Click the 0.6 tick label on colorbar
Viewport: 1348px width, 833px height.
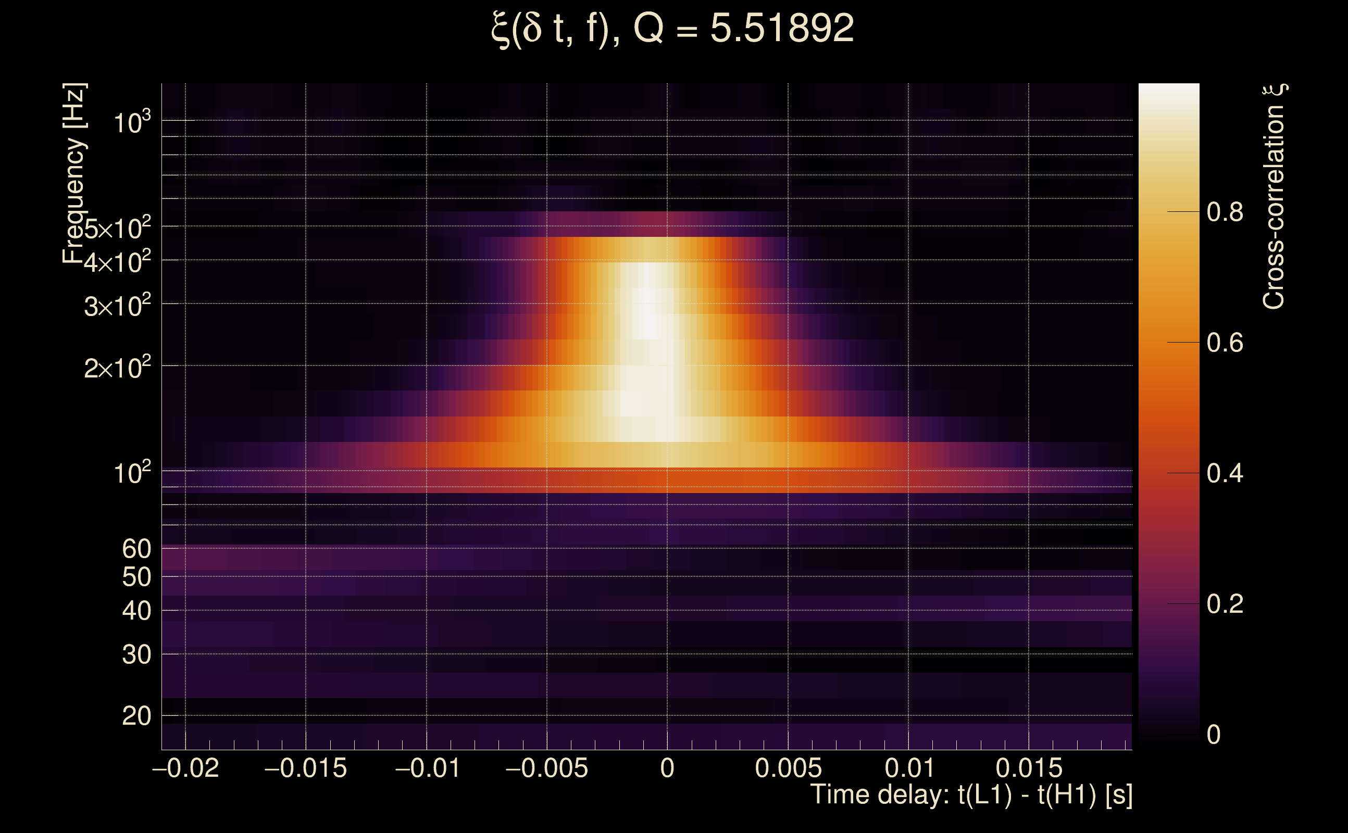[x=1225, y=343]
